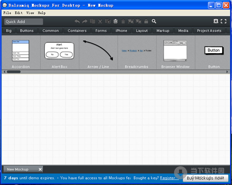Open the Help menu
This screenshot has height=185, width=232.
pyautogui.click(x=42, y=13)
